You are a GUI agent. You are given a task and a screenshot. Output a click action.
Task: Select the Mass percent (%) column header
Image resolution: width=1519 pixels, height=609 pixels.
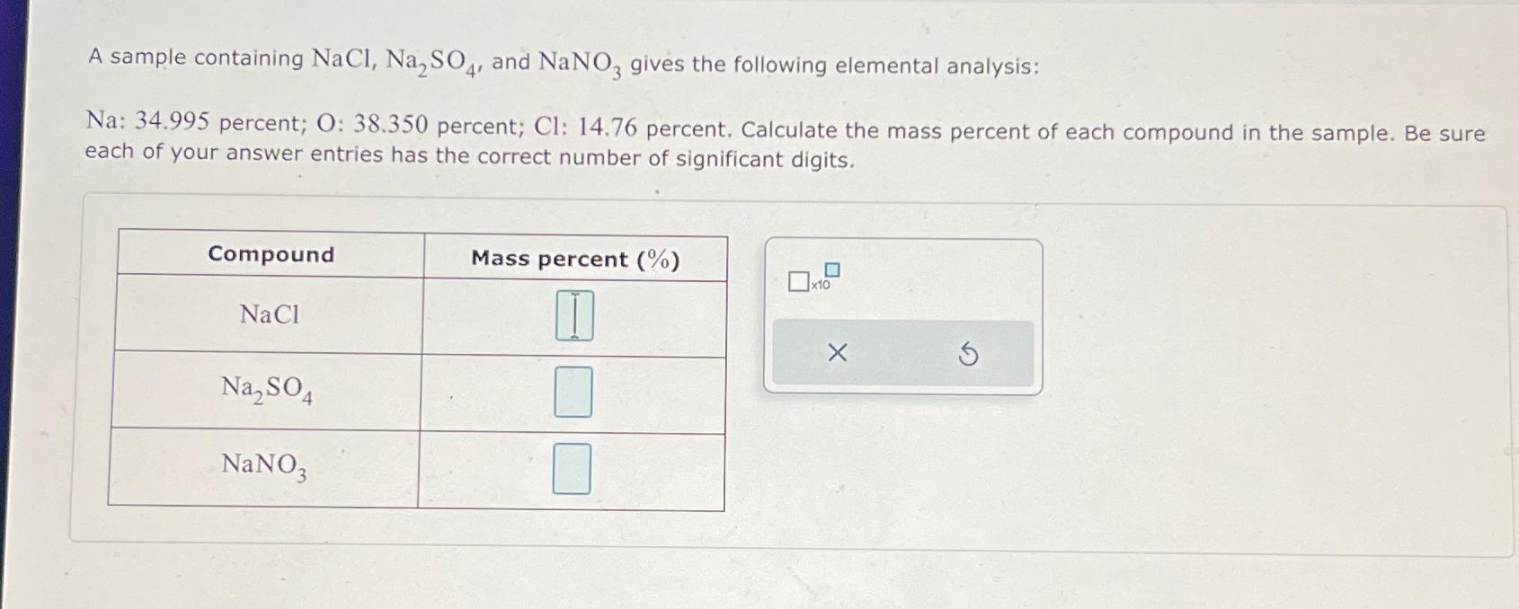coord(574,259)
